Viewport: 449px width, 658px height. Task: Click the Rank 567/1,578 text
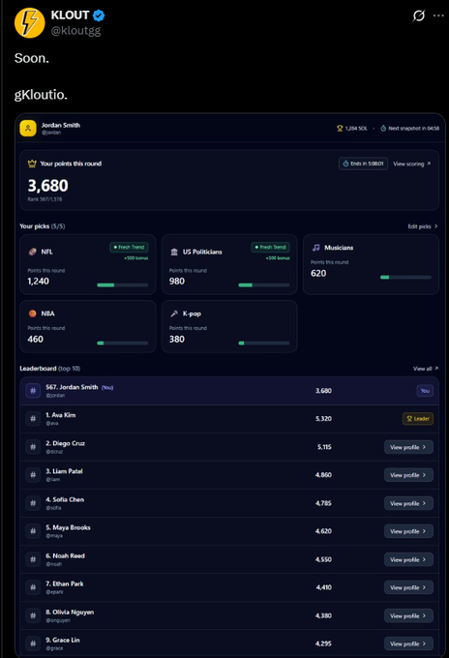pyautogui.click(x=45, y=199)
